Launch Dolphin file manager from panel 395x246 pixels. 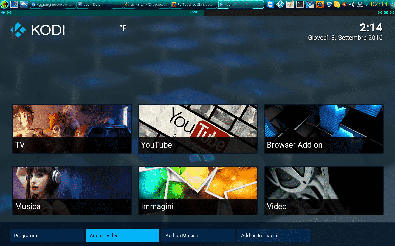24,4
